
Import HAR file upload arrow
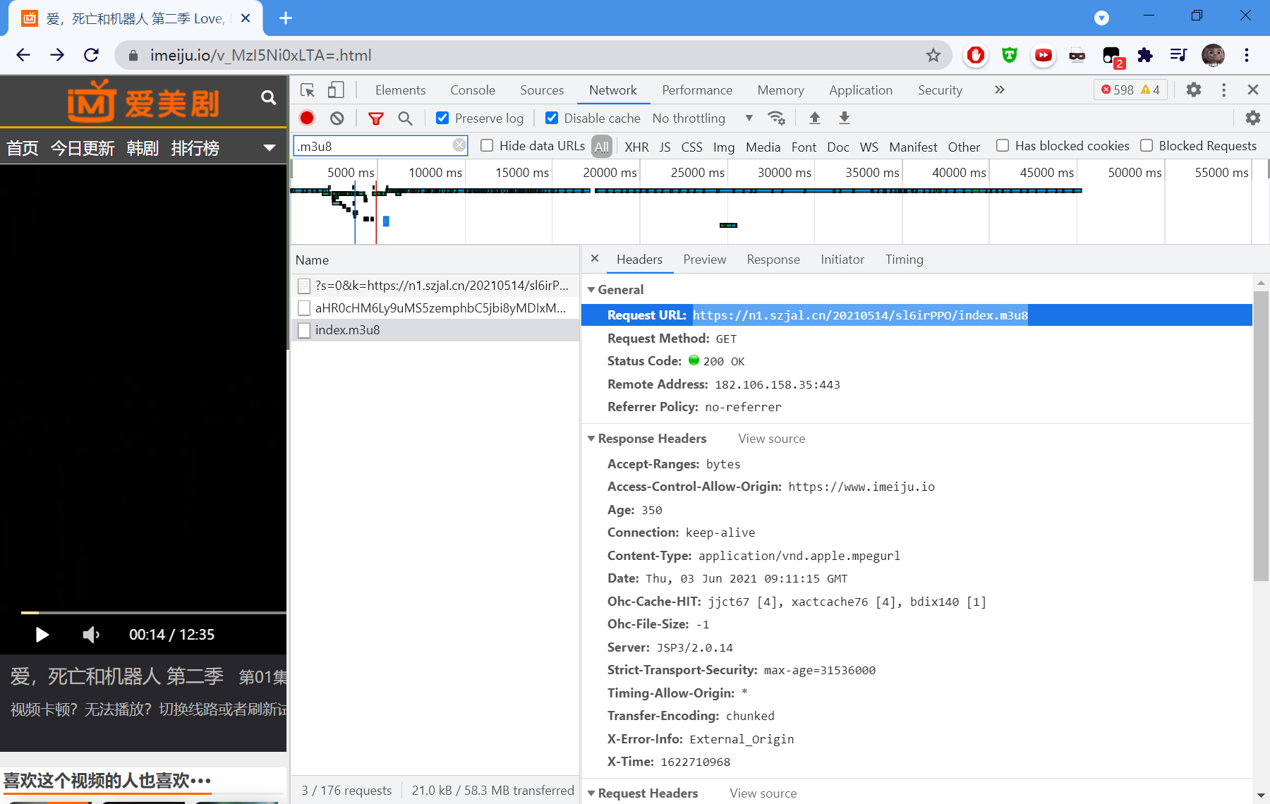point(814,118)
